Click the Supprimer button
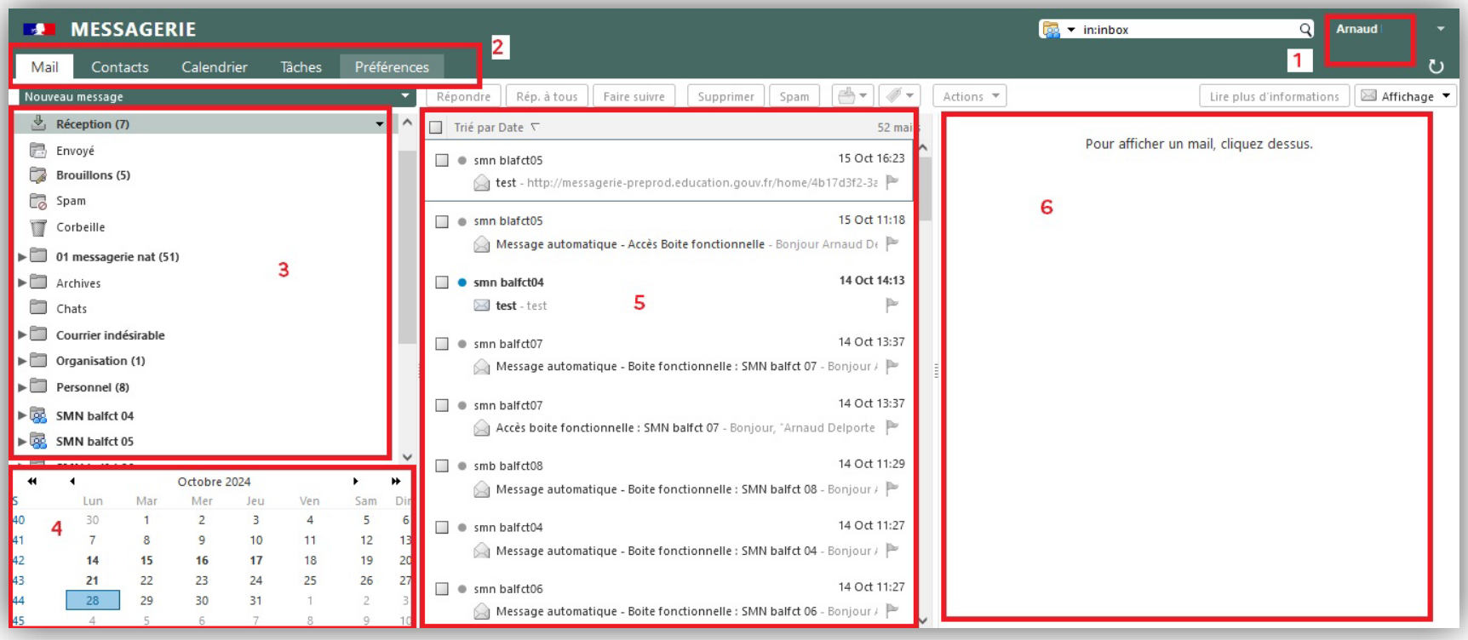Image resolution: width=1468 pixels, height=640 pixels. (725, 96)
